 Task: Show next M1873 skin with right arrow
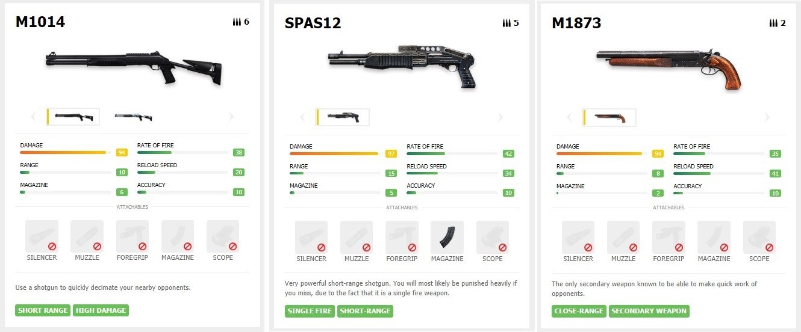point(767,117)
